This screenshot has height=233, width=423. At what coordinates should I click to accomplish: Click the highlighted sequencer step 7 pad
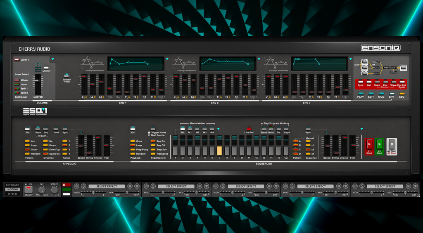[x=219, y=151]
